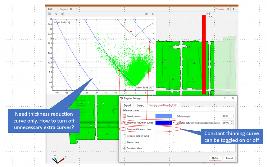Click the double-down arrow circle icon
This screenshot has height=167, width=267.
point(146,14)
